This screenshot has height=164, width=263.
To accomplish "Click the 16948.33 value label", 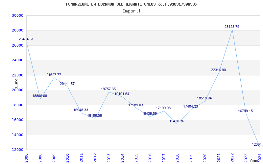I will 81,110.
